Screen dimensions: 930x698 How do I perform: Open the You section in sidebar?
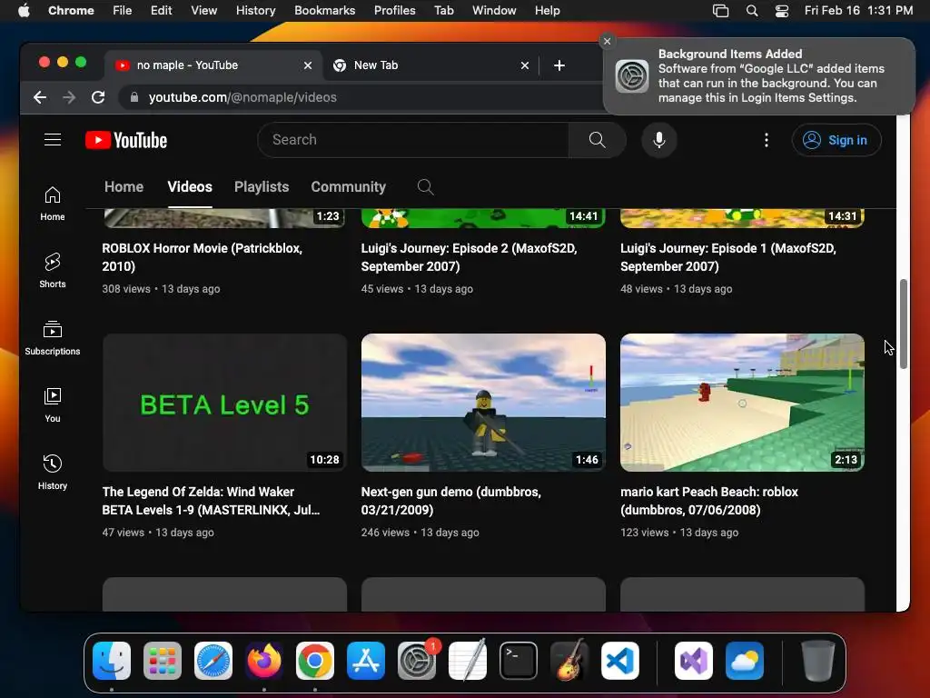click(x=52, y=404)
